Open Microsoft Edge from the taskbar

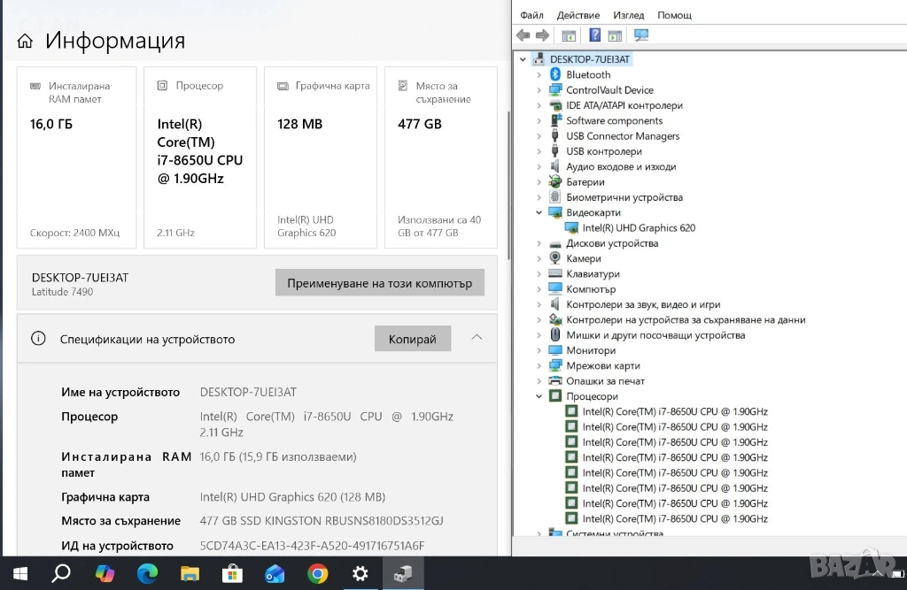(147, 573)
